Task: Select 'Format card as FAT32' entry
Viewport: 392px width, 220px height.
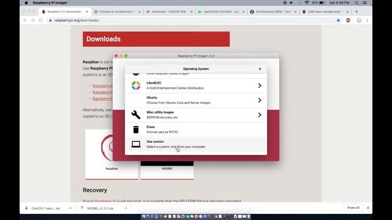Action: 196,130
